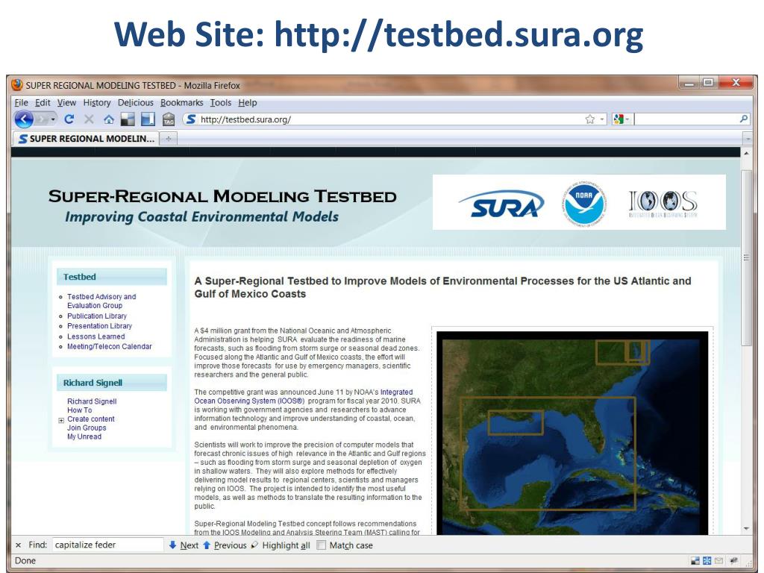The image size is (764, 573).
Task: Toggle Highlight all in Find bar
Action: [x=281, y=545]
